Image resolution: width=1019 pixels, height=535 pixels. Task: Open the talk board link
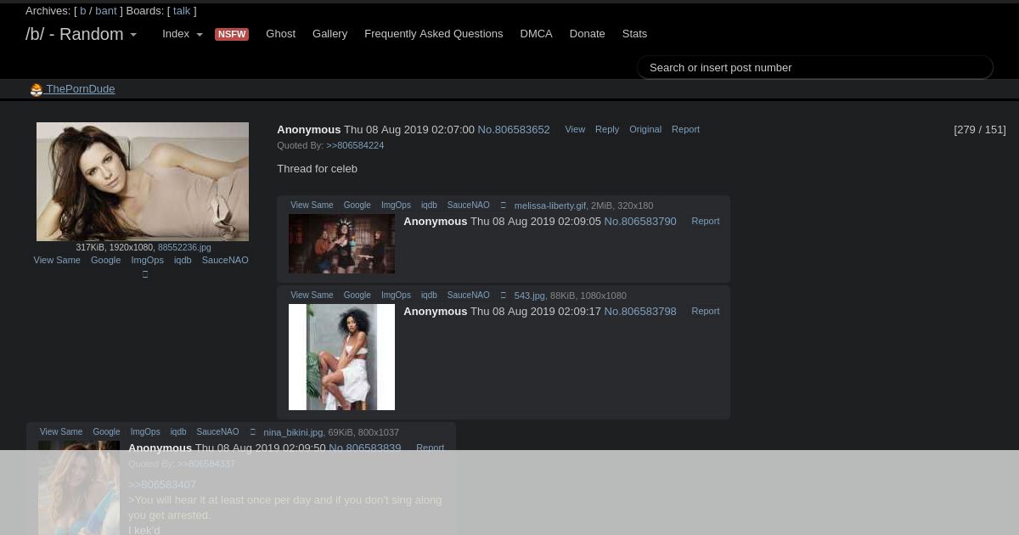coord(182,11)
